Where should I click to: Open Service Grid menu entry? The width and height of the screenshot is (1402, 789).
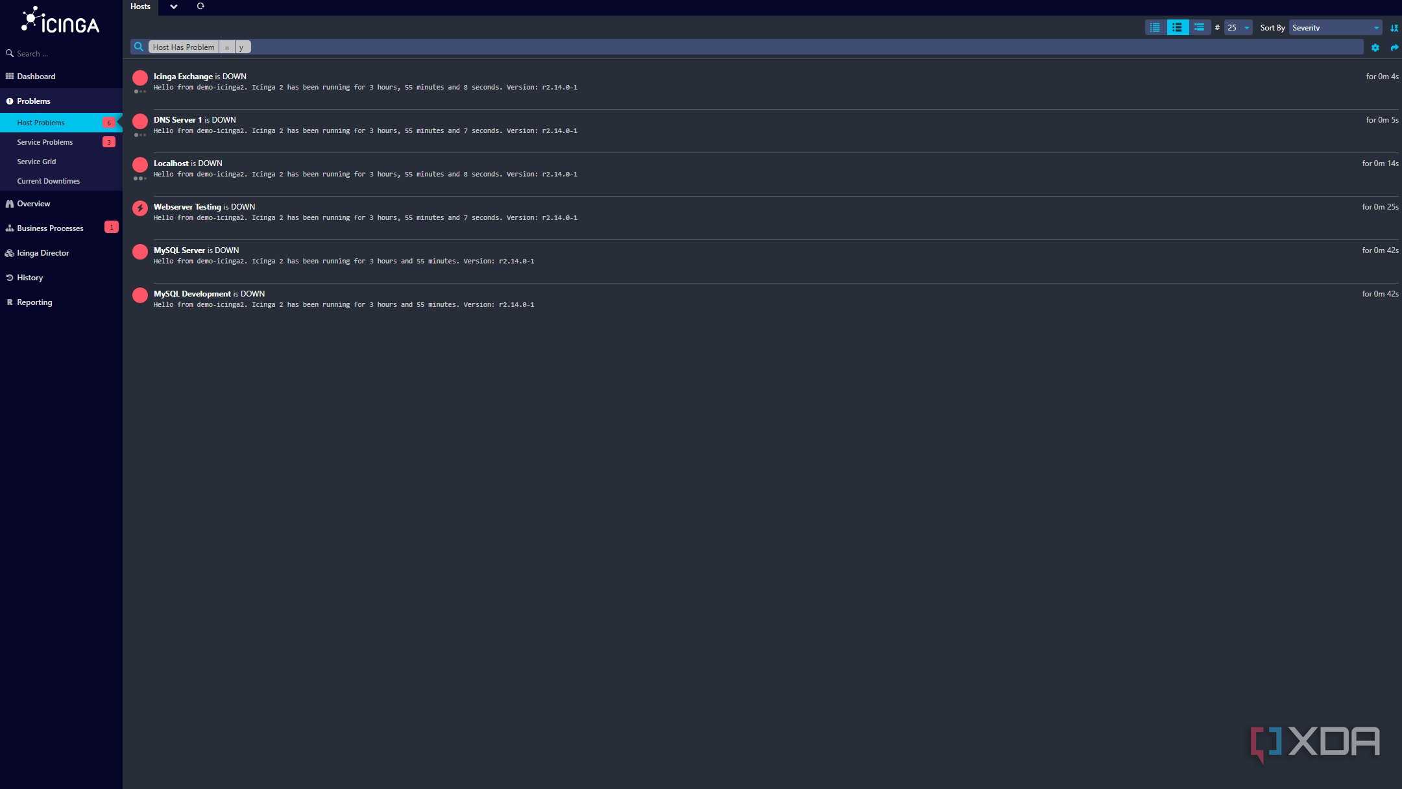coord(36,162)
